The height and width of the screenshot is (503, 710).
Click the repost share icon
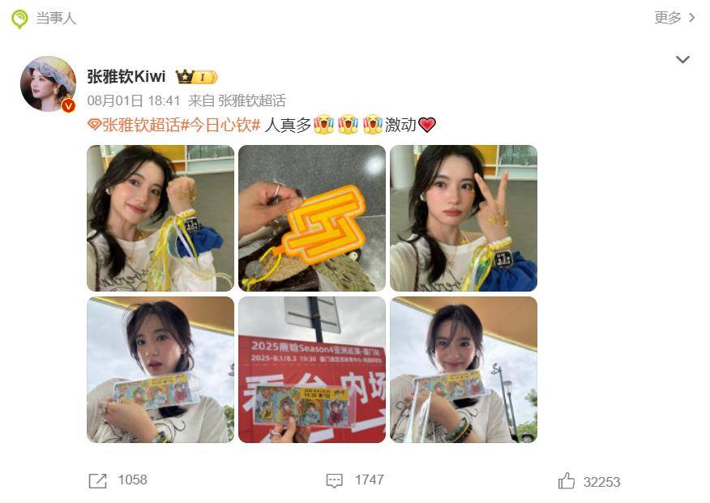pos(98,481)
